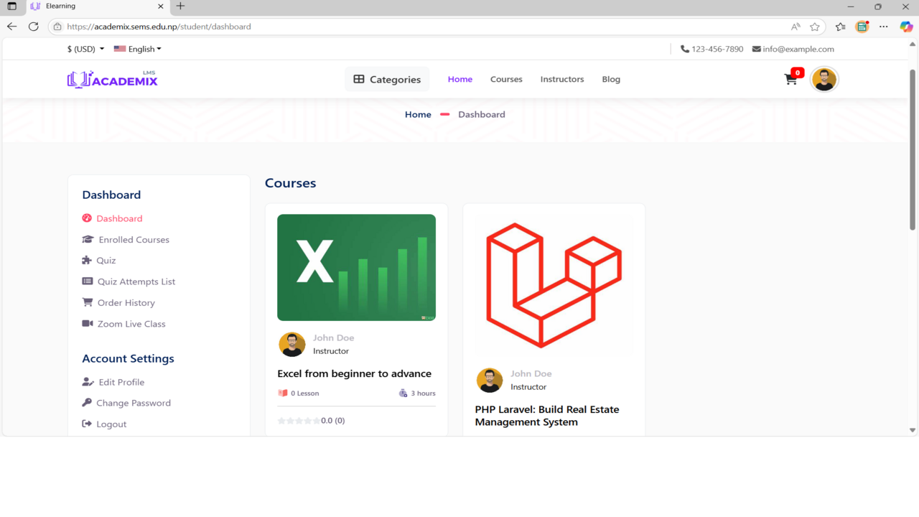This screenshot has width=919, height=517.
Task: Click the Enrolled Courses graduation cap icon
Action: point(88,240)
